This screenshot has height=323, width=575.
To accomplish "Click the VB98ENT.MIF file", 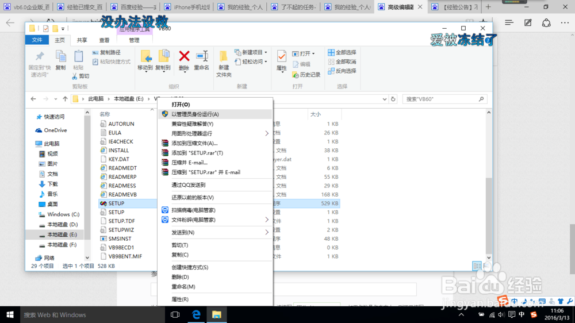I will 121,256.
